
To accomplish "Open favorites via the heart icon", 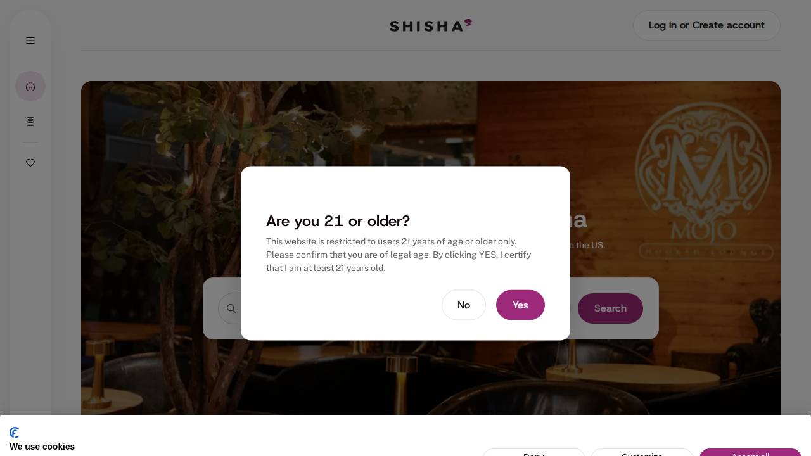I will pos(30,163).
